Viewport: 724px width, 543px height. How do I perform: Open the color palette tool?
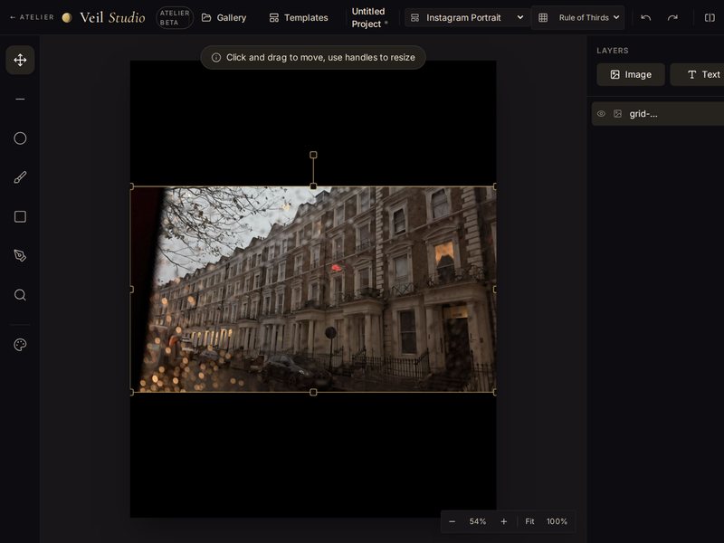click(x=20, y=345)
